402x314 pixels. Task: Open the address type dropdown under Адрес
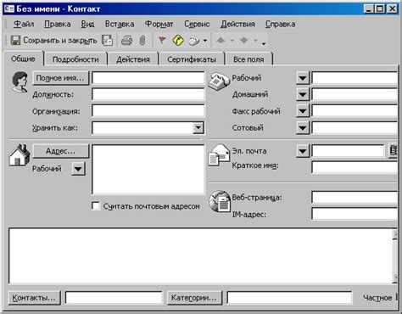point(78,169)
